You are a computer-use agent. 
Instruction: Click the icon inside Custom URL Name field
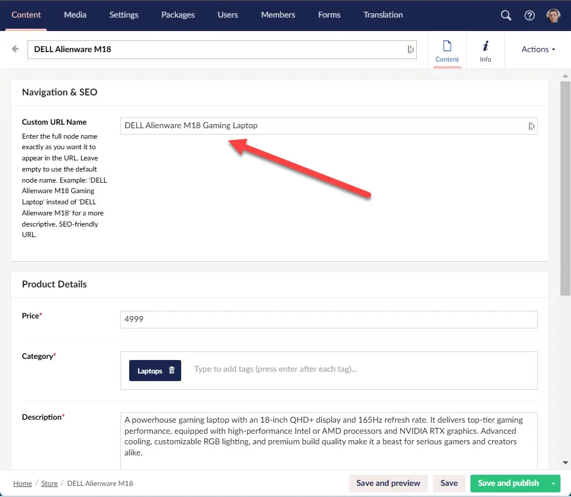[531, 126]
